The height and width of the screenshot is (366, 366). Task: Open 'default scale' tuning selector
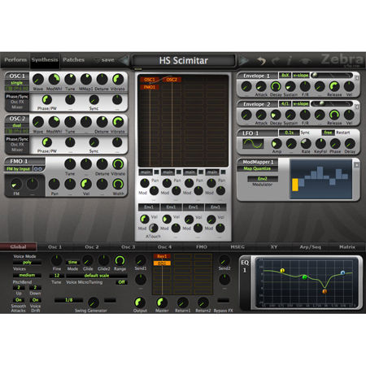pyautogui.click(x=97, y=276)
